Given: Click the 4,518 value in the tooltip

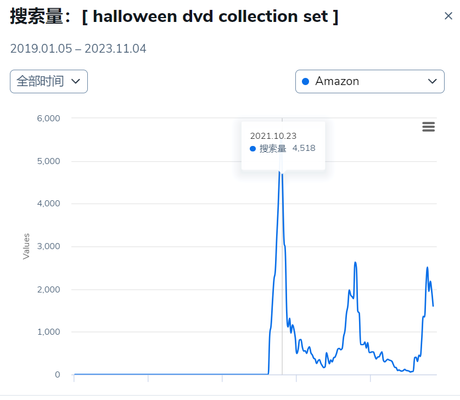Looking at the screenshot, I should (x=304, y=148).
